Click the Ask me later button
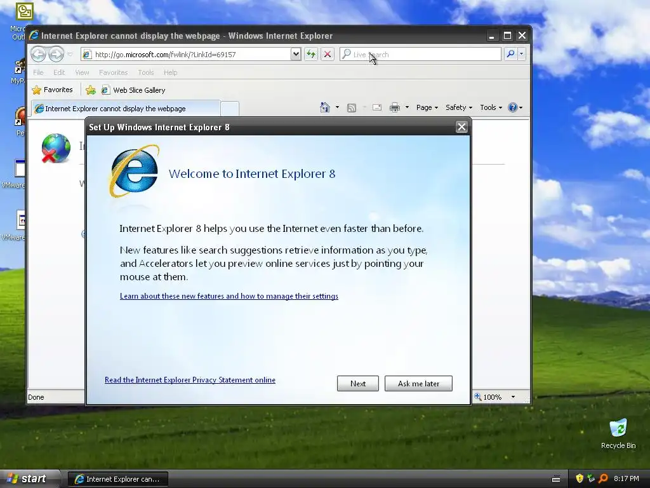This screenshot has height=488, width=650. click(418, 383)
